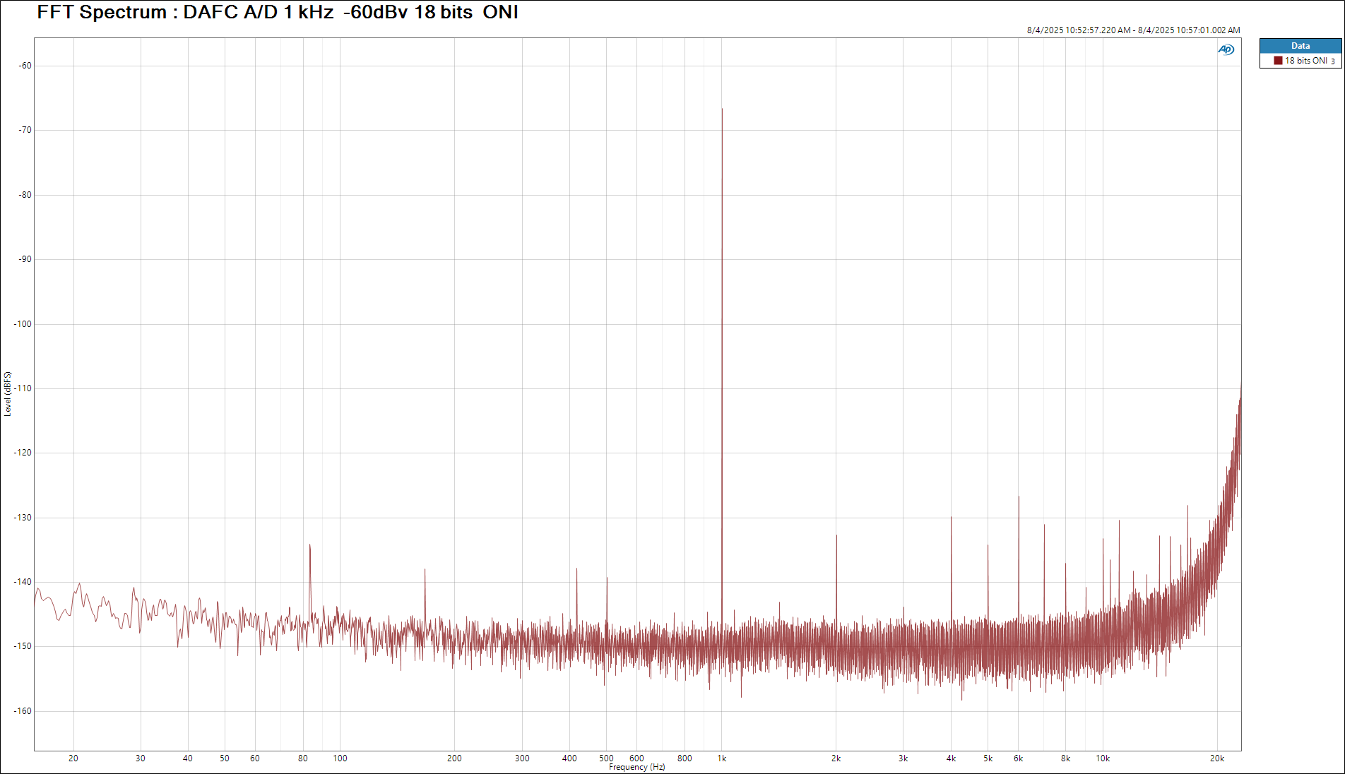Screen dimensions: 1345x774
Task: Click the measurement timestamp above the graph
Action: (1133, 30)
